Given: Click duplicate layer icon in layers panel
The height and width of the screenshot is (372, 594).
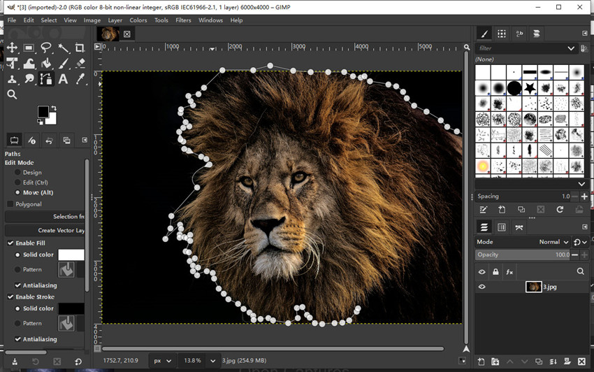Looking at the screenshot, I should point(538,362).
